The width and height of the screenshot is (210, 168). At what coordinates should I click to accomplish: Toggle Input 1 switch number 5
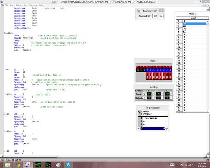(154, 76)
